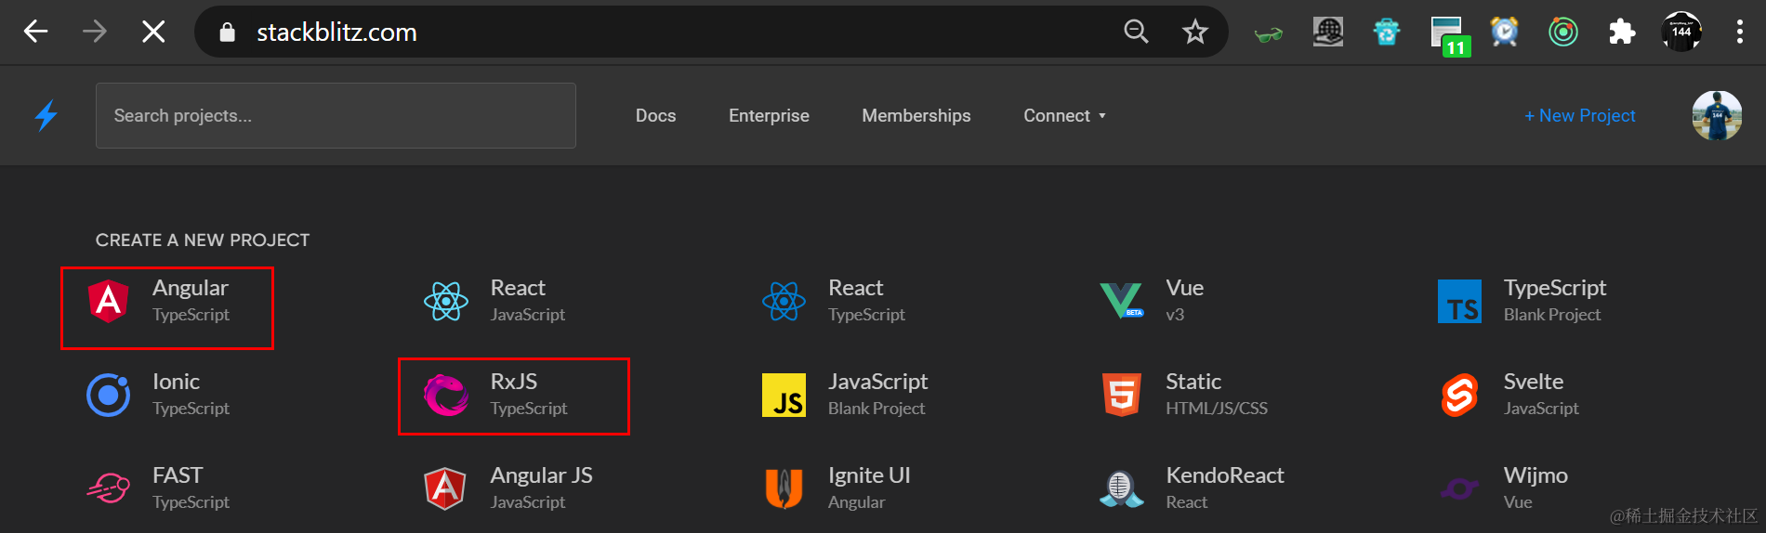This screenshot has width=1766, height=533.
Task: Open the user profile avatar
Action: [1716, 116]
